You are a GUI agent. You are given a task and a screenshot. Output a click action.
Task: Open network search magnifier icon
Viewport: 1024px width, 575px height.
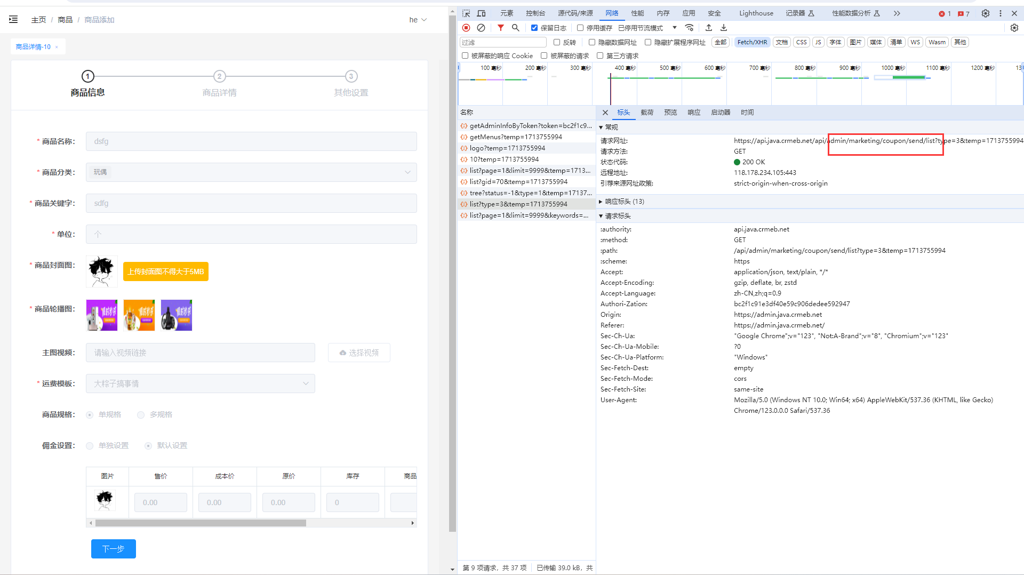(515, 28)
